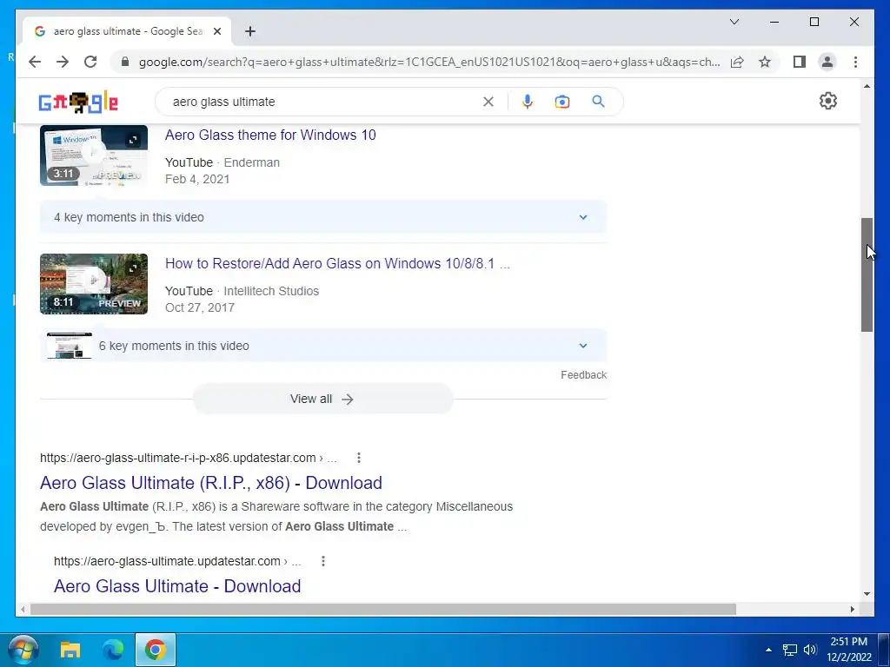Open options for updatestar R.I.P. x86 result

[x=359, y=458]
